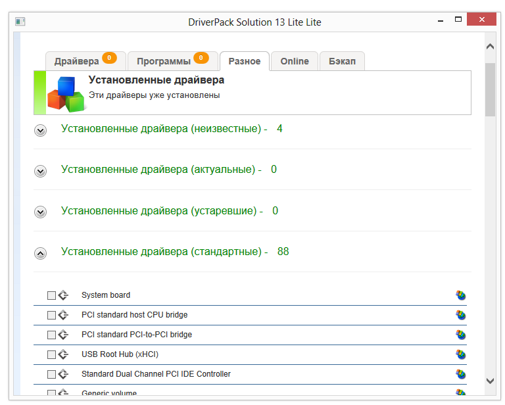Click the update icon for Standard Dual Channel PCI IDE Controller
This screenshot has width=505, height=405.
tap(461, 374)
